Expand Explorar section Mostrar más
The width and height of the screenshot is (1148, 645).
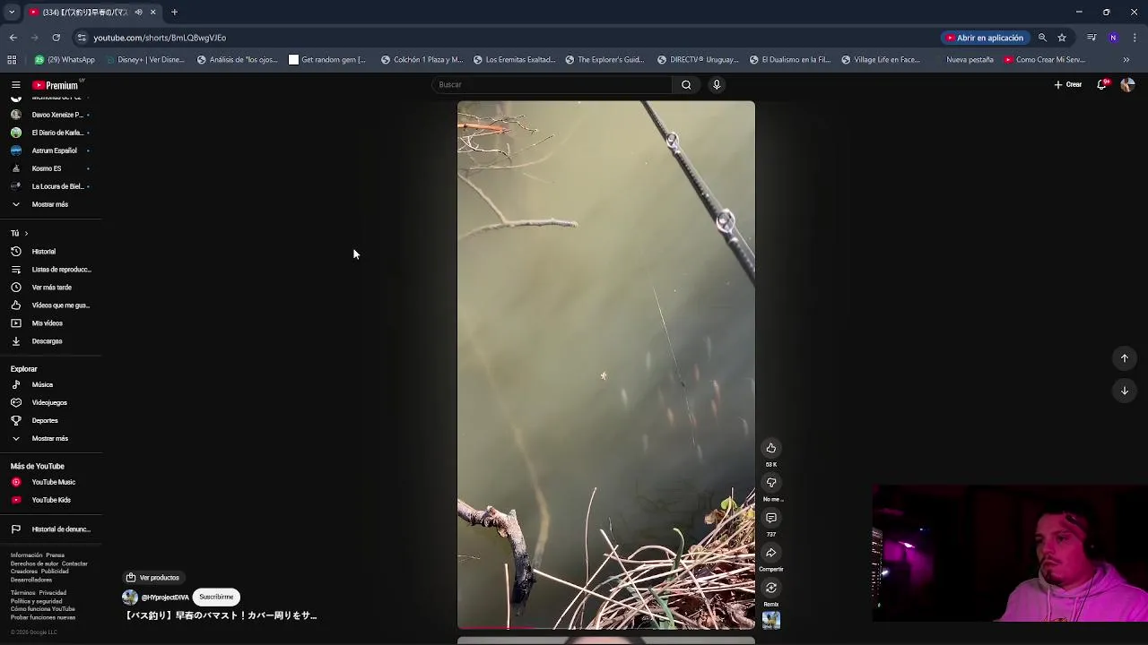click(x=49, y=439)
